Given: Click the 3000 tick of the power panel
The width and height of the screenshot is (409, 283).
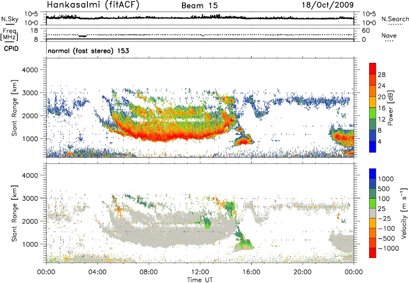Looking at the screenshot, I should pos(30,93).
